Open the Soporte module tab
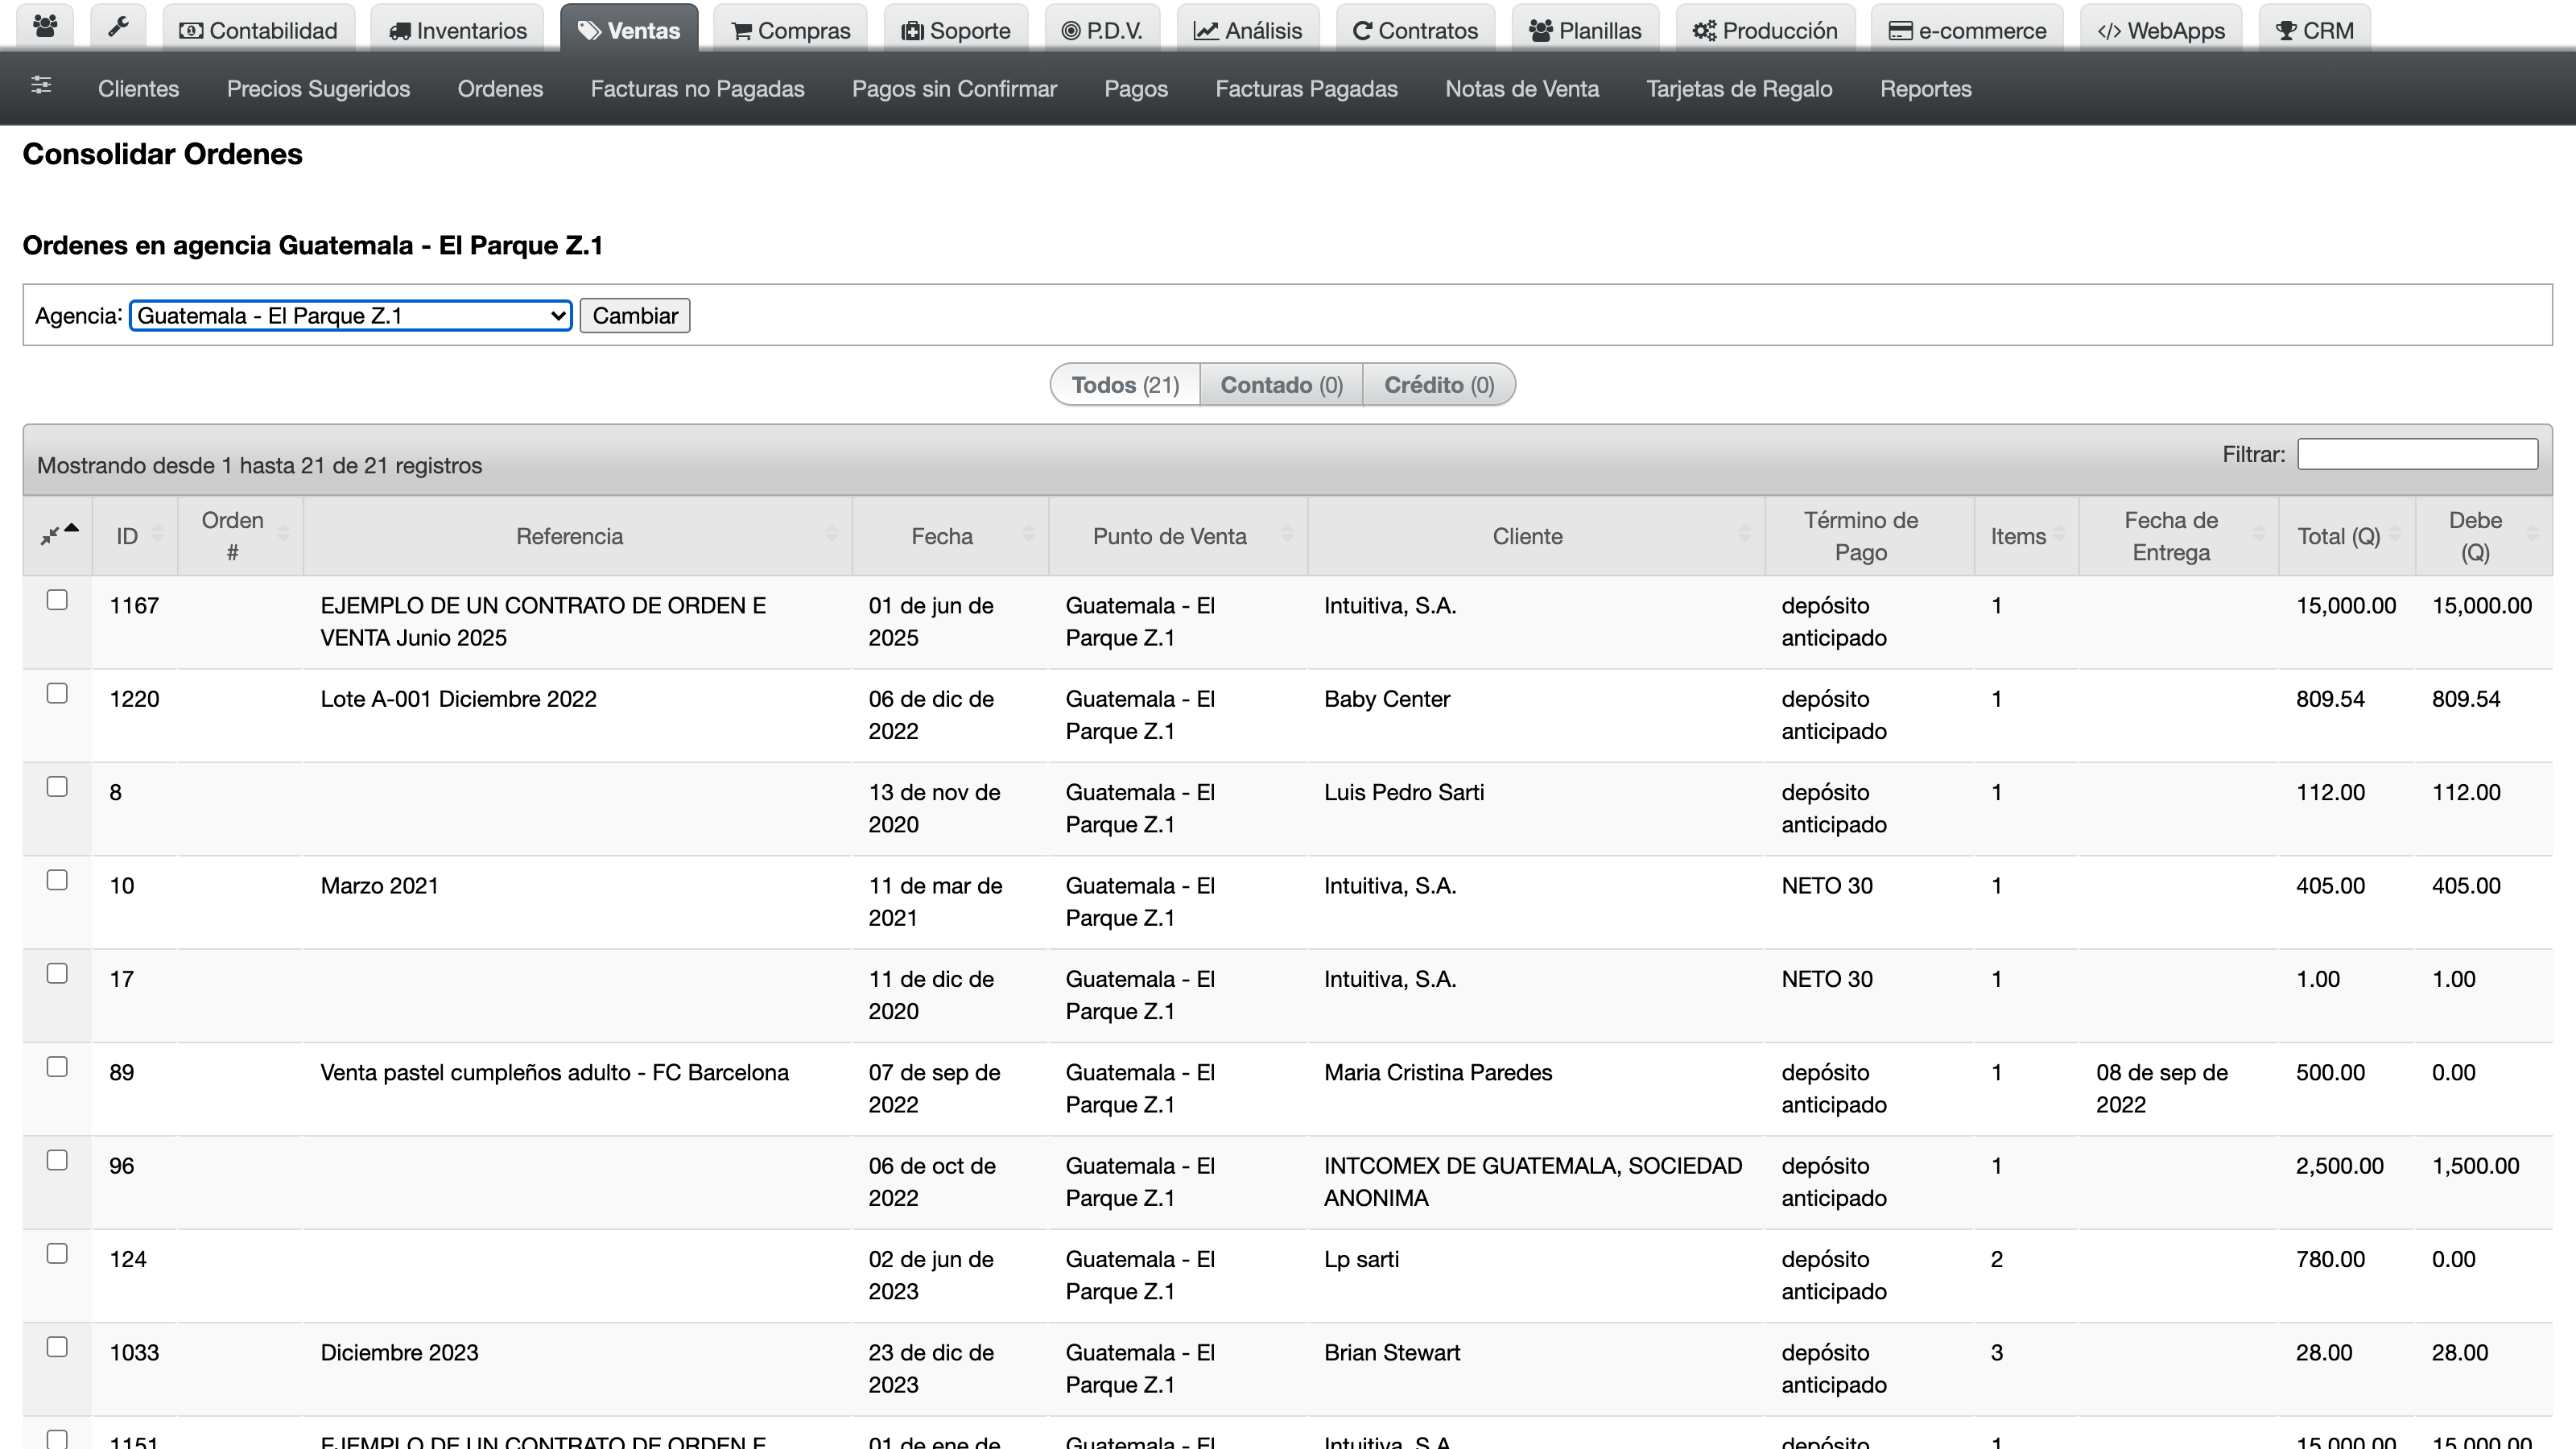 (956, 30)
